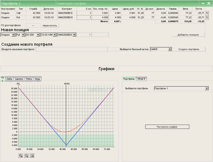Screen dimensions: 213x162
Task: Click the Страйк column header
Action: [x=33, y=9]
